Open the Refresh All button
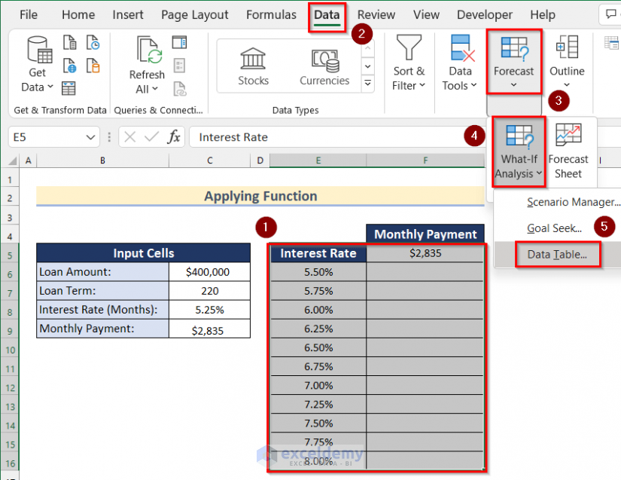621x480 pixels. coord(147,66)
